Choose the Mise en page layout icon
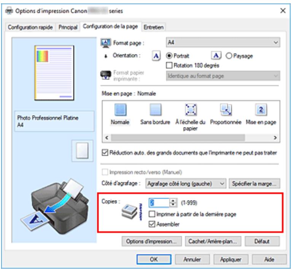The width and height of the screenshot is (291, 269). [x=261, y=110]
